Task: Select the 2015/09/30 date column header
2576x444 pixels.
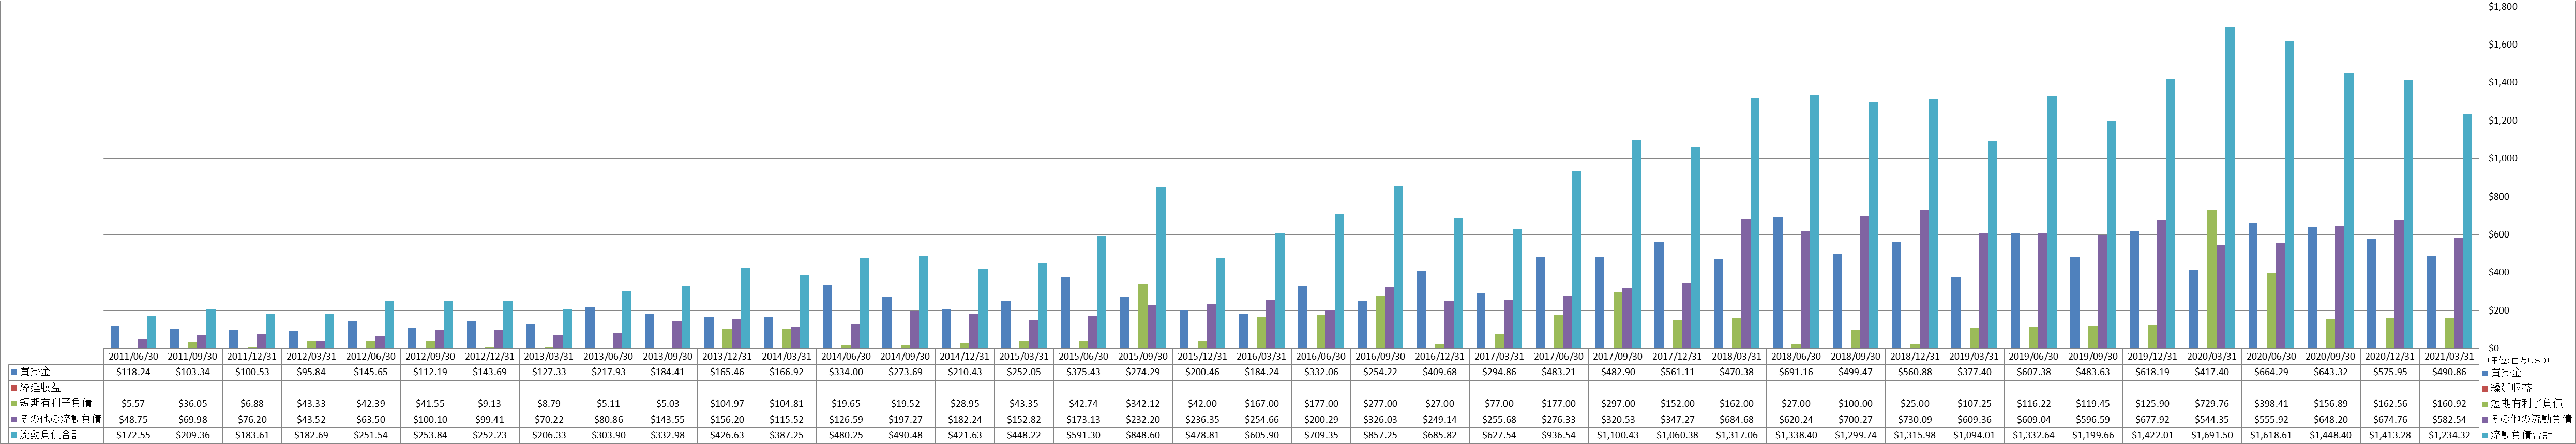Action: pyautogui.click(x=1143, y=356)
